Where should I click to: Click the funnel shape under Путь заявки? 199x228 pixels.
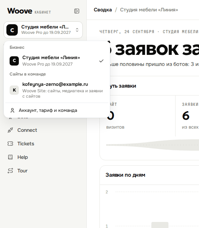click(x=152, y=145)
